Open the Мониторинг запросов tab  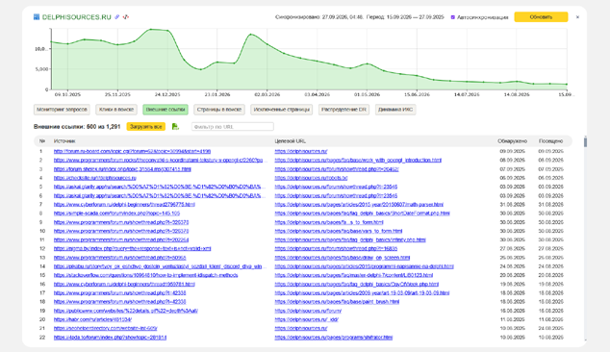pos(62,110)
